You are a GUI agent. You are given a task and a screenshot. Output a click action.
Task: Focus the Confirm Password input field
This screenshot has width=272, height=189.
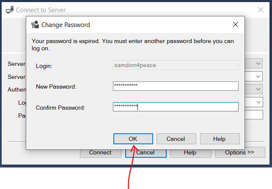point(176,107)
